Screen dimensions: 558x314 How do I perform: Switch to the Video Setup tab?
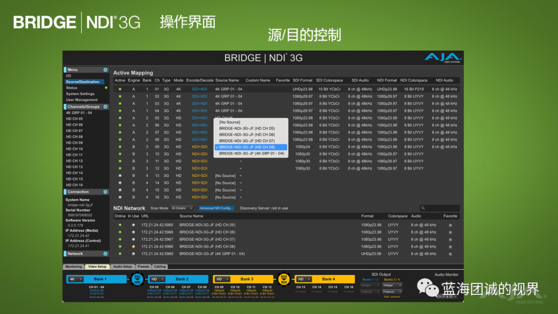(97, 266)
